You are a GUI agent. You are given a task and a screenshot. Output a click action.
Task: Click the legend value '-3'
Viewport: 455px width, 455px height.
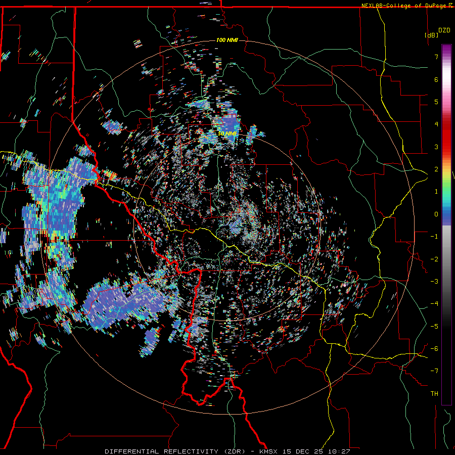434,282
